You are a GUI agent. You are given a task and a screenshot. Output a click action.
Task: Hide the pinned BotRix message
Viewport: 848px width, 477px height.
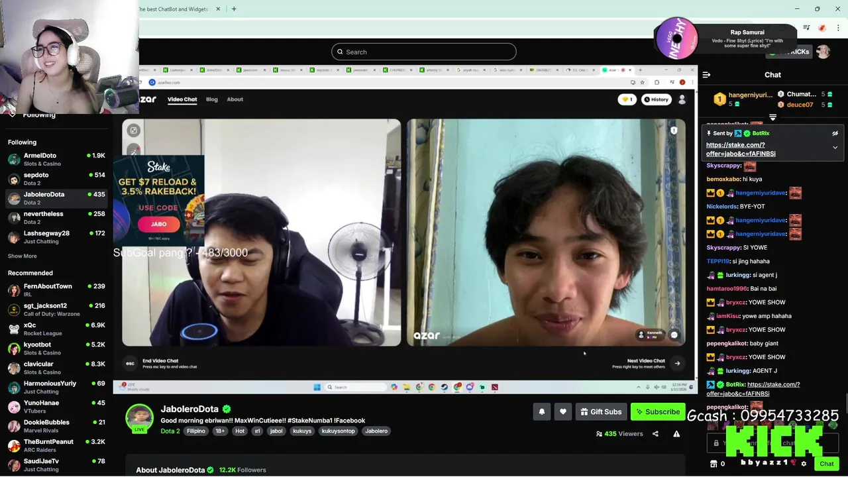pos(835,133)
